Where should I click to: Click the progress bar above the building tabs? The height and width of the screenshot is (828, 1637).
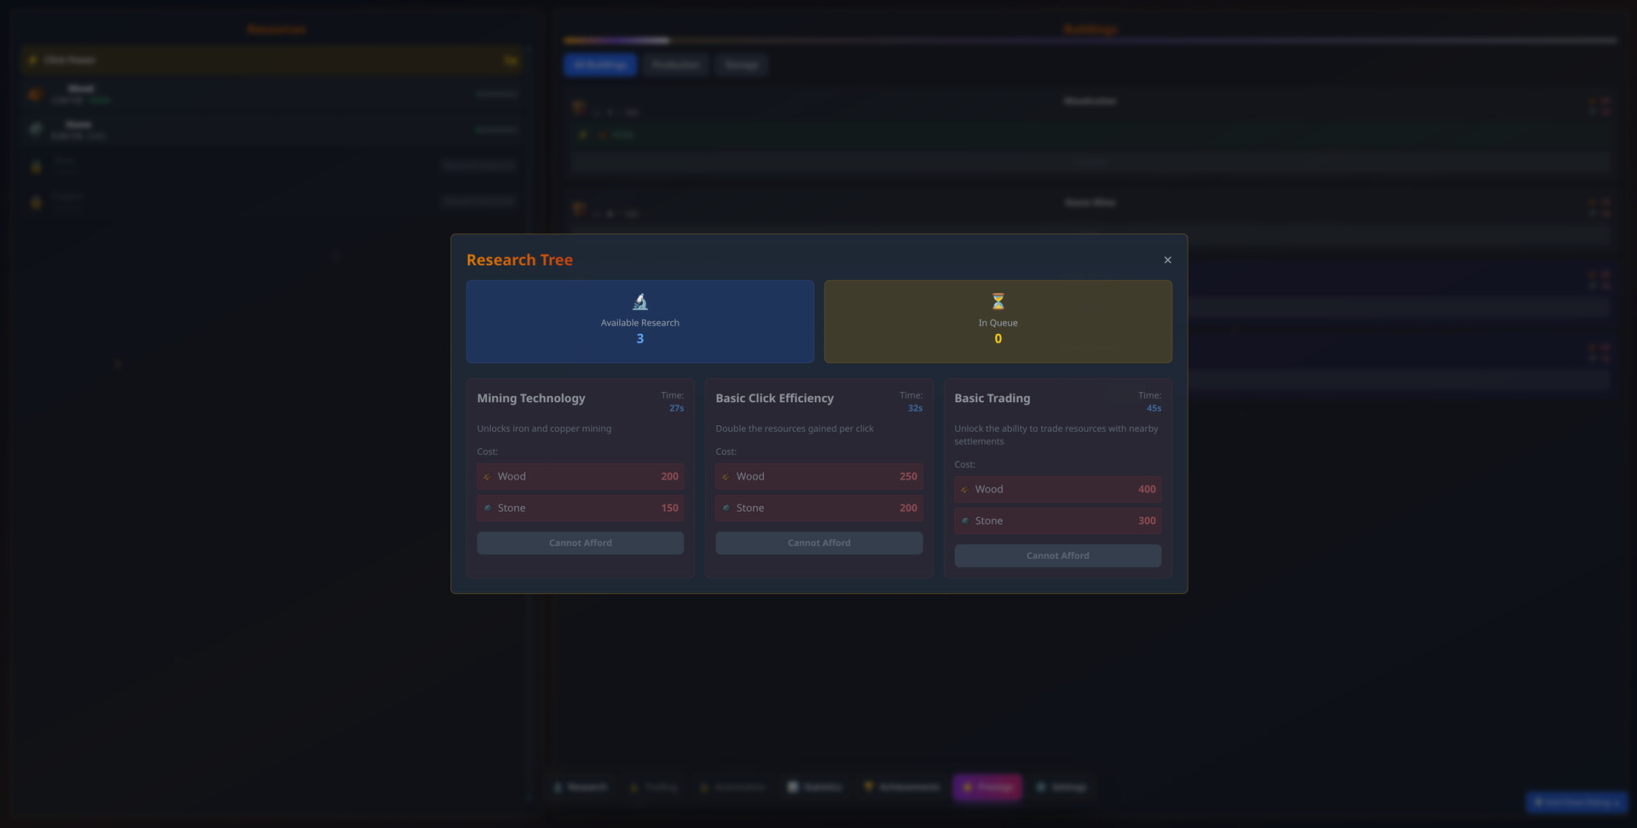tap(1090, 40)
